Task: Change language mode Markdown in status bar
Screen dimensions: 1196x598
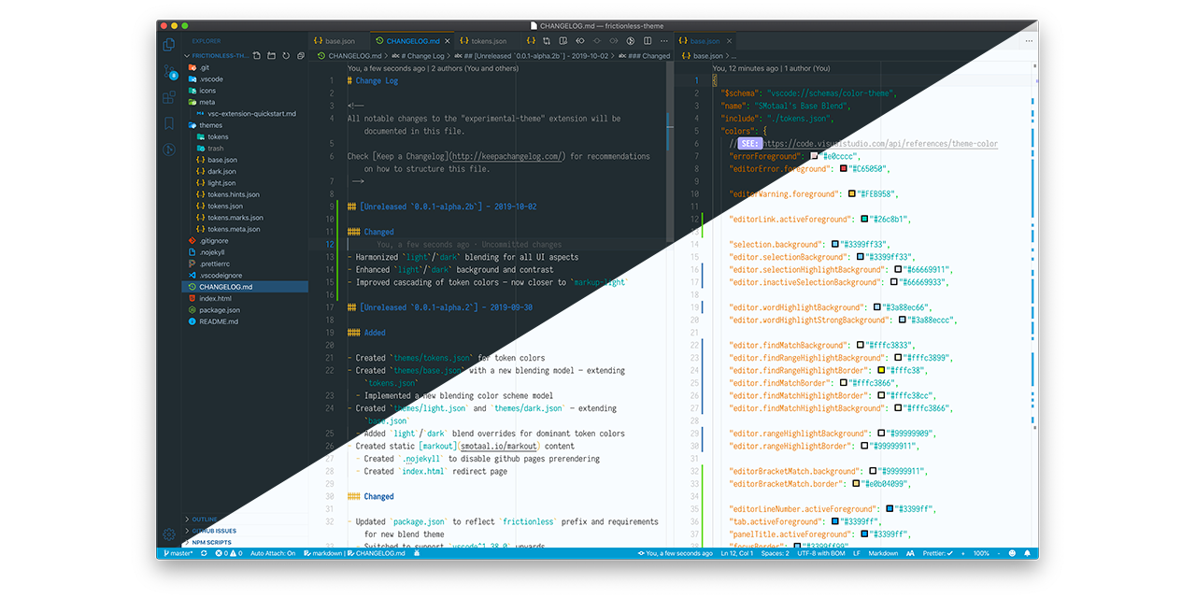Action: click(883, 553)
